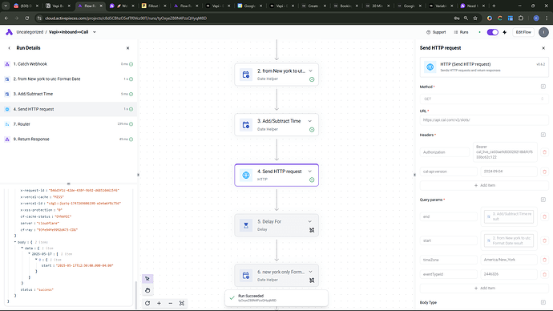Viewport: 553px width, 311px height.
Task: Select the pointer cursor tool on canvas
Action: pyautogui.click(x=147, y=279)
